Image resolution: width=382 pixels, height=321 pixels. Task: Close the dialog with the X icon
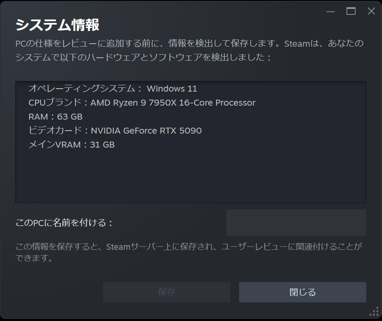(x=371, y=11)
